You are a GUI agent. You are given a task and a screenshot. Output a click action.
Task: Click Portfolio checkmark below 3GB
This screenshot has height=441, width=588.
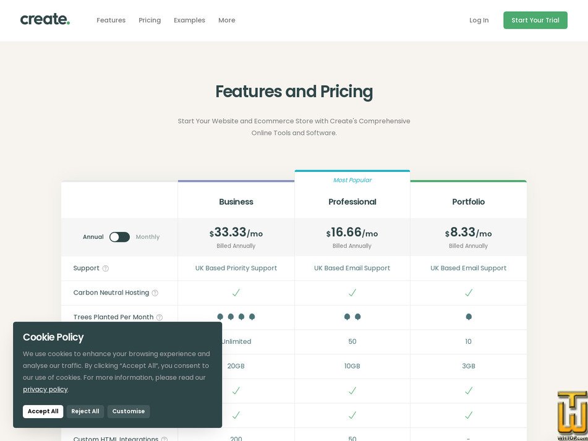click(469, 391)
